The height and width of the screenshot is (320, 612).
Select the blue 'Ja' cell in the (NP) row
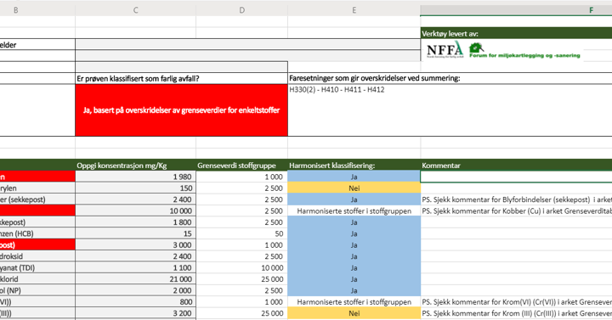point(354,290)
